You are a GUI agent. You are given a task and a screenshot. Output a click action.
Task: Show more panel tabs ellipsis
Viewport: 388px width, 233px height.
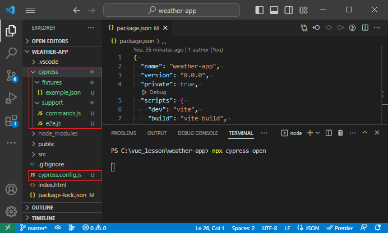(x=264, y=133)
